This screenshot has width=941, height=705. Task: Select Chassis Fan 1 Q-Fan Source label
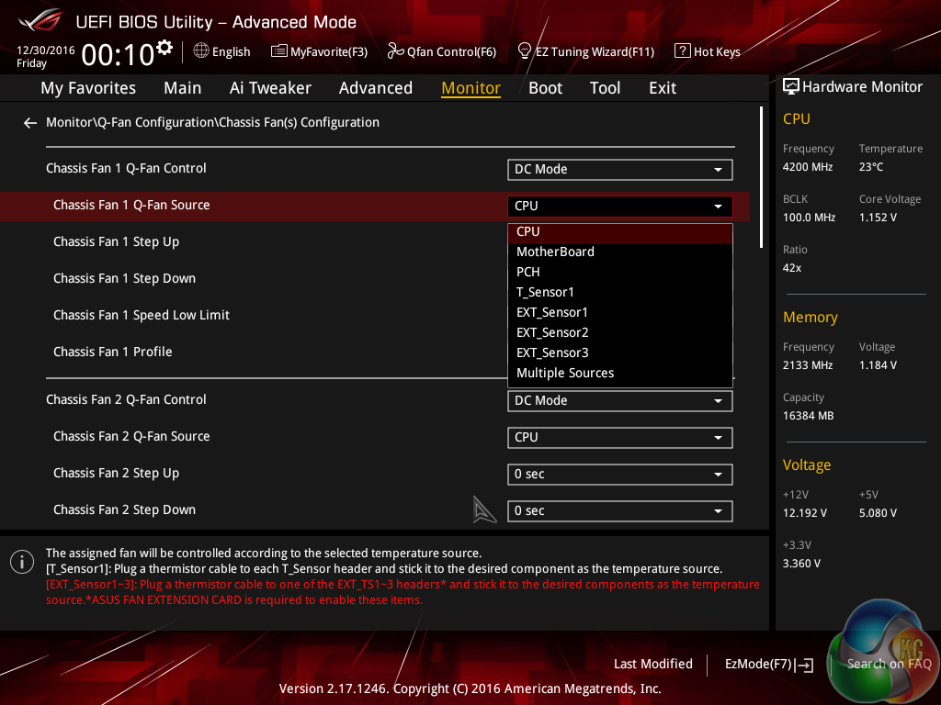[131, 206]
